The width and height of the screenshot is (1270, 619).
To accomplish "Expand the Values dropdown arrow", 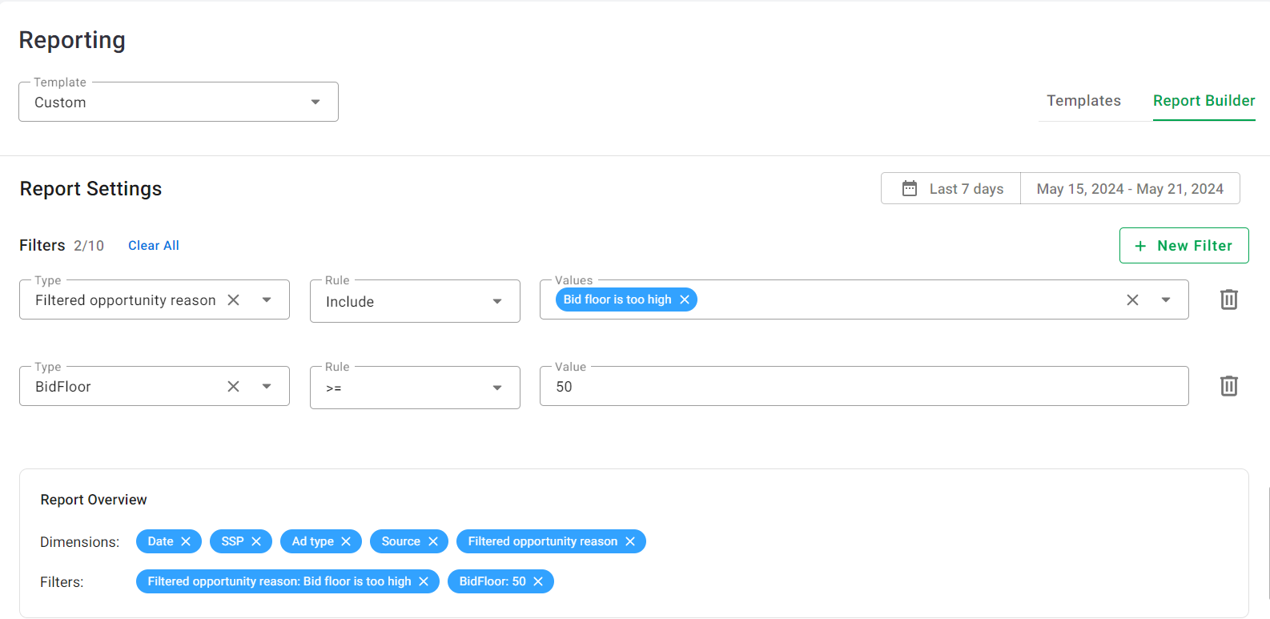I will [1166, 299].
